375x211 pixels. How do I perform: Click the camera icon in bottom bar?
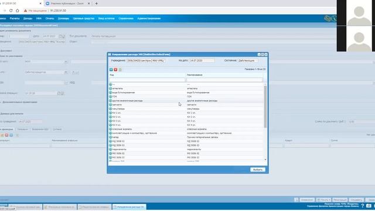click(x=369, y=206)
